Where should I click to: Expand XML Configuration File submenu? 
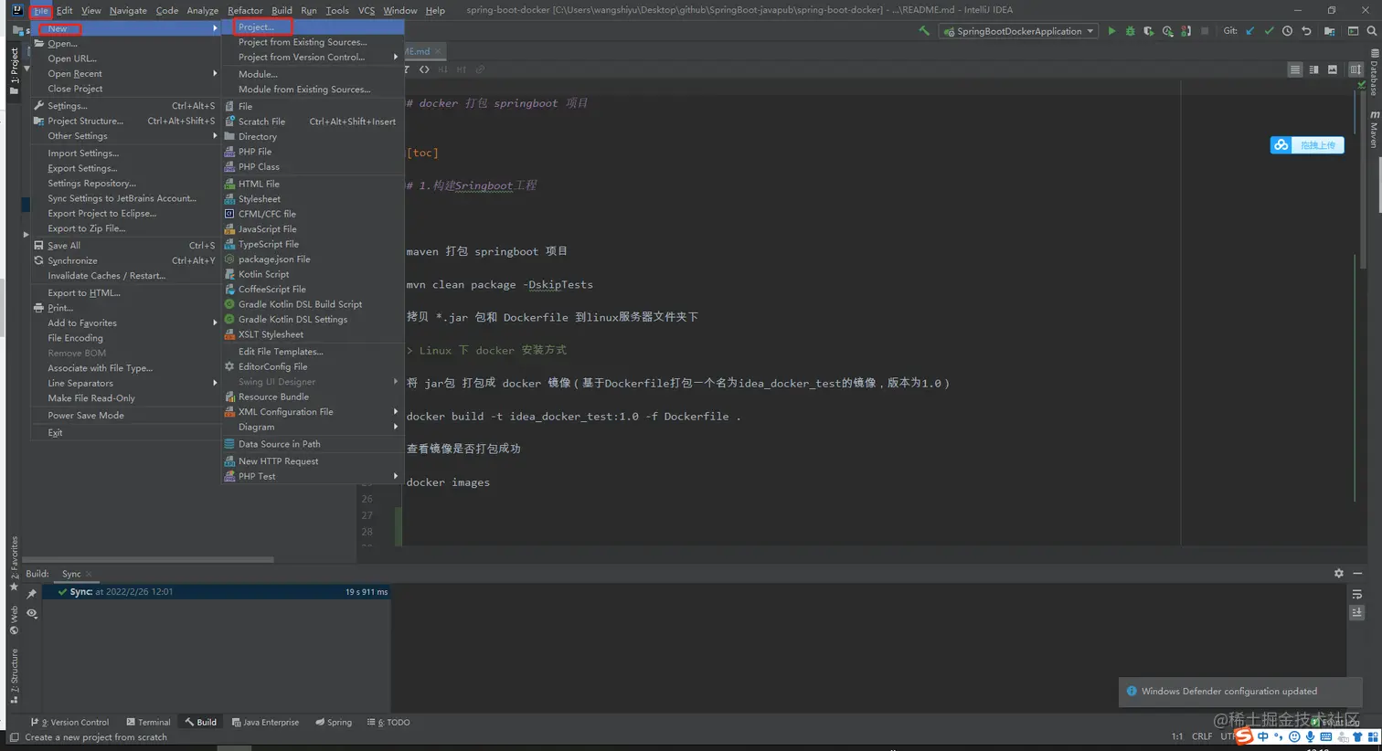click(313, 412)
